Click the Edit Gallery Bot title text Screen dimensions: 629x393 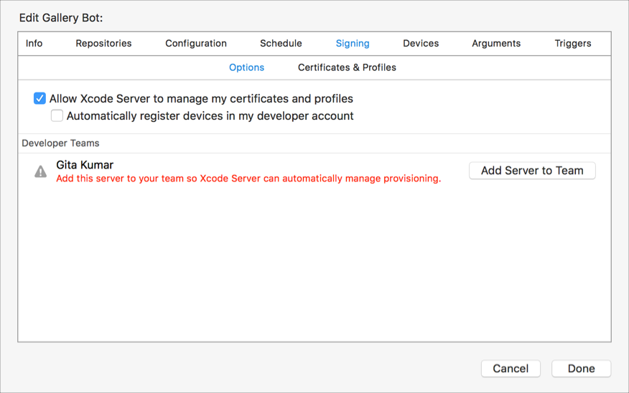point(61,16)
